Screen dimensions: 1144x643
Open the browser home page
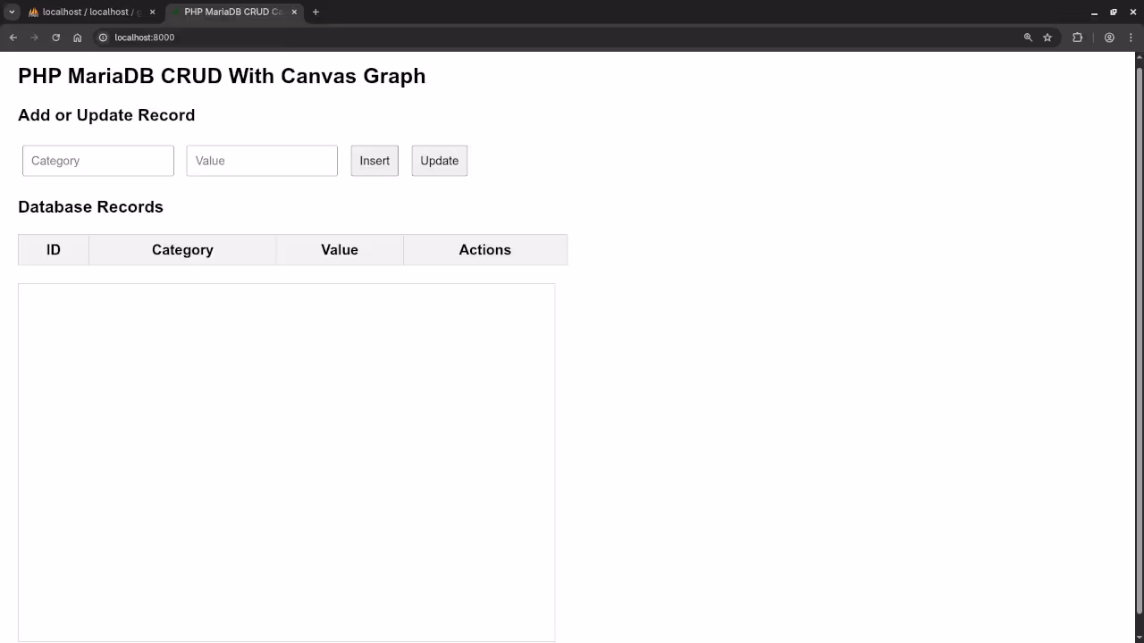coord(77,38)
